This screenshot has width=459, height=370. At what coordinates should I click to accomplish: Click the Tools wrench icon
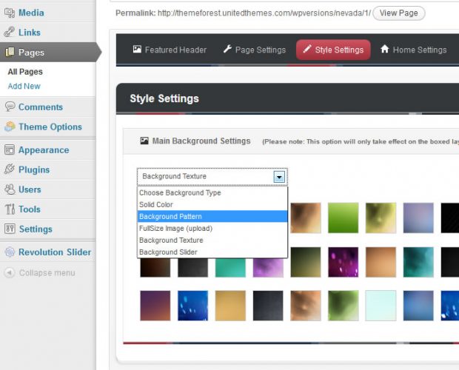click(10, 209)
